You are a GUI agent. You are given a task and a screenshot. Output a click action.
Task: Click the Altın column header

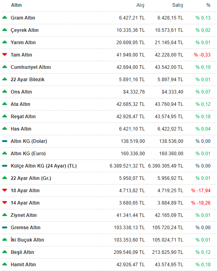(16, 5)
